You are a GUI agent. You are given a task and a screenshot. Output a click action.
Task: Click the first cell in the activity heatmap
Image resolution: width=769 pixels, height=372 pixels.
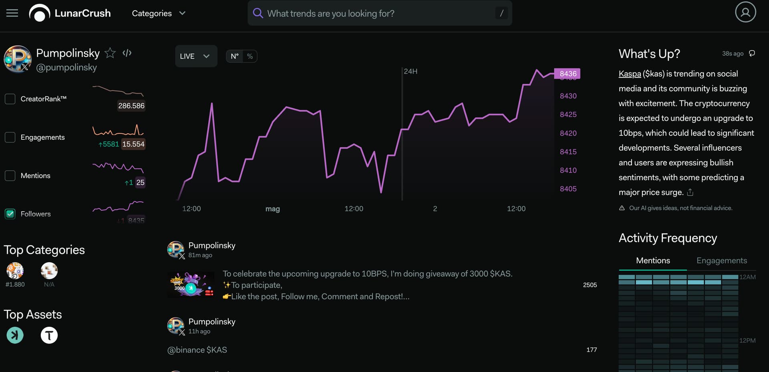pos(626,277)
